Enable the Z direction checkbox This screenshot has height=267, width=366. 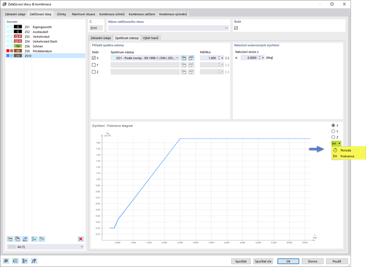[x=93, y=72]
